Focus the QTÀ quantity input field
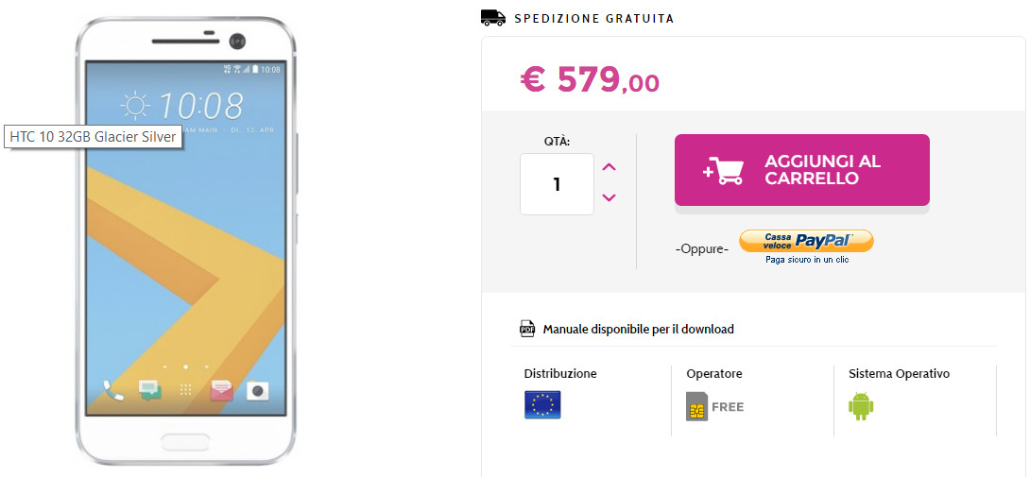The image size is (1030, 477). click(557, 184)
